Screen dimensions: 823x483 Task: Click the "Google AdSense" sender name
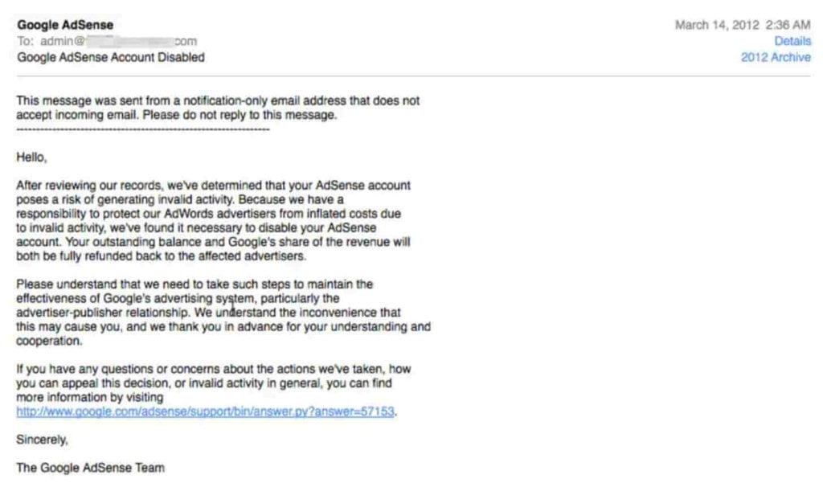65,25
